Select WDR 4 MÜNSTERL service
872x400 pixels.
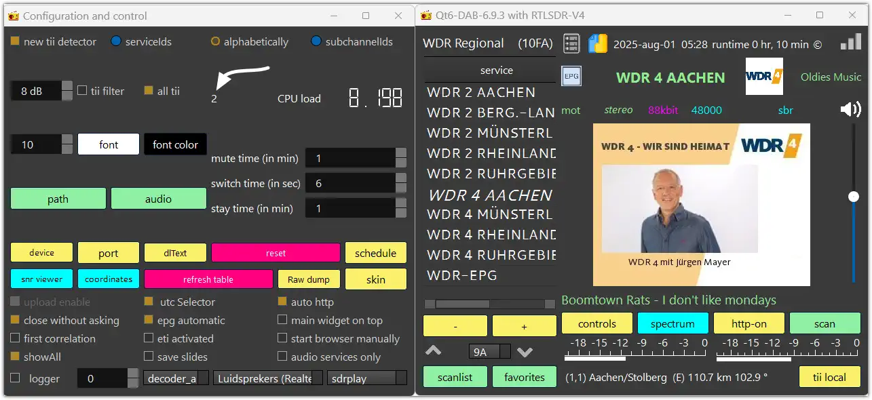click(490, 214)
